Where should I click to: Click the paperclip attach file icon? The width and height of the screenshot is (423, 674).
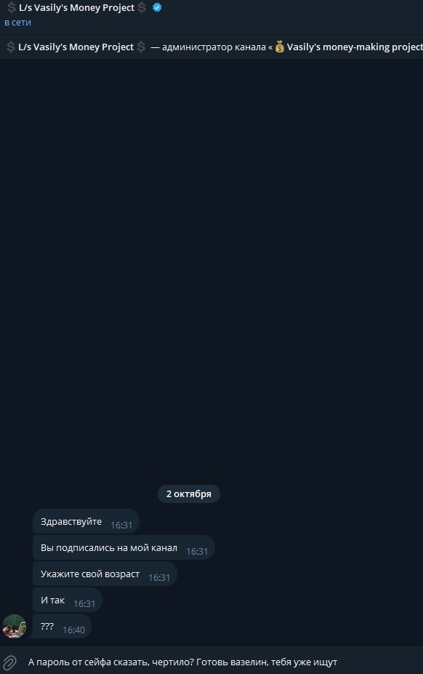pyautogui.click(x=9, y=662)
